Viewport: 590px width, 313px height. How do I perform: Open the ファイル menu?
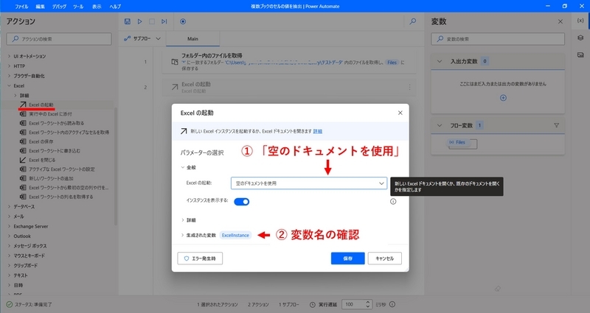pyautogui.click(x=21, y=7)
